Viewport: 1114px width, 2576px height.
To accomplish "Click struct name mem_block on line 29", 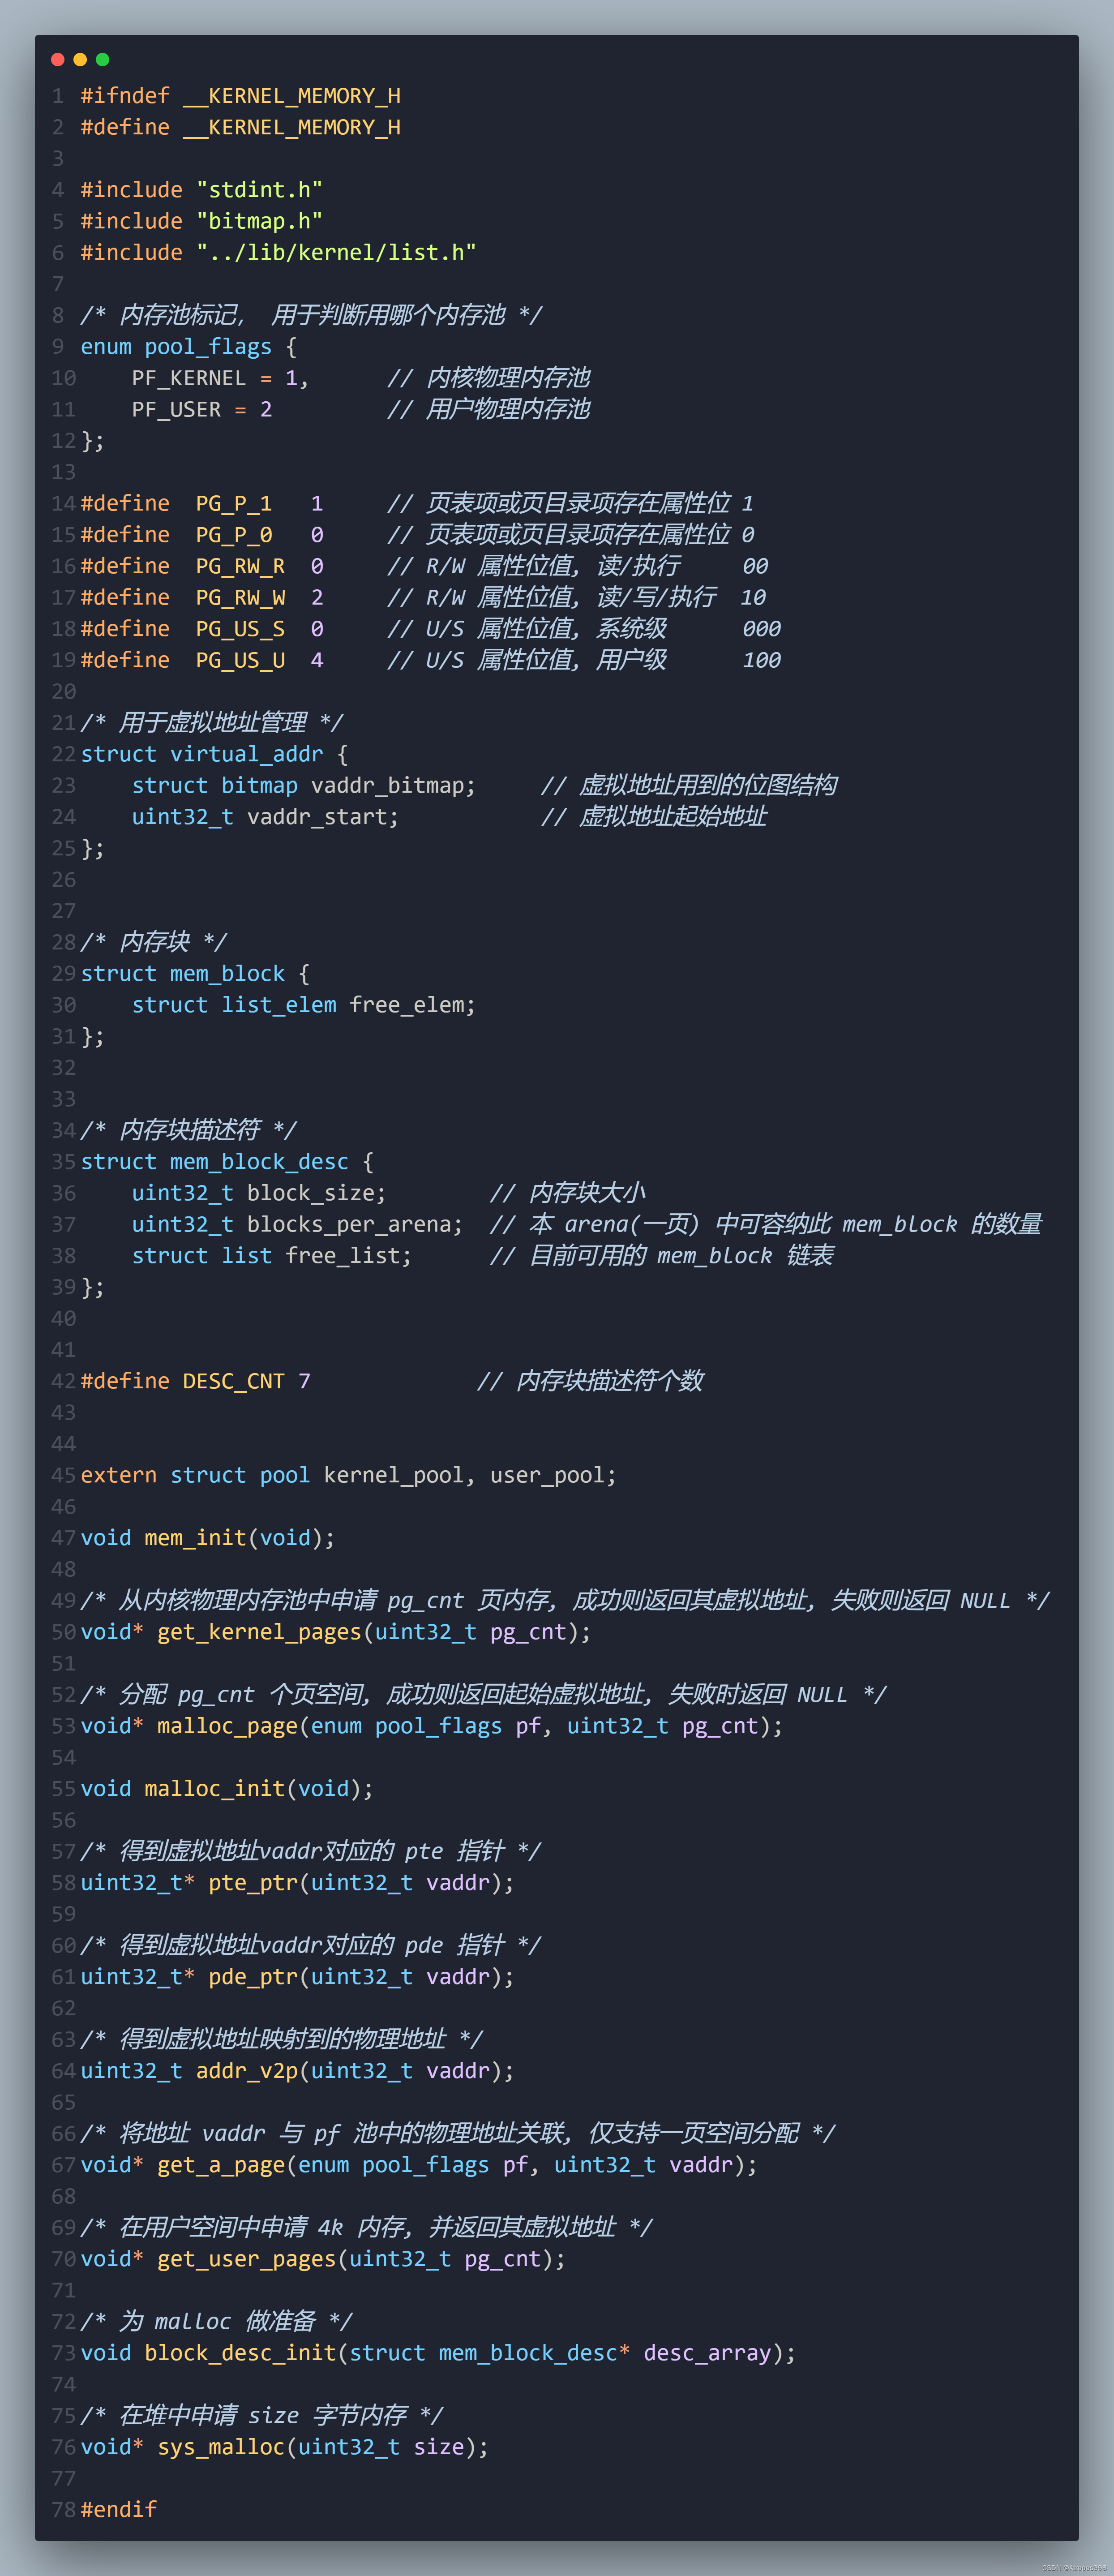I will click(x=227, y=974).
